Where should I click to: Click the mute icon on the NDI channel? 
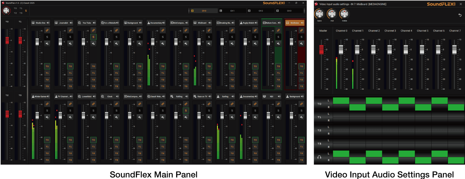coord(278,117)
